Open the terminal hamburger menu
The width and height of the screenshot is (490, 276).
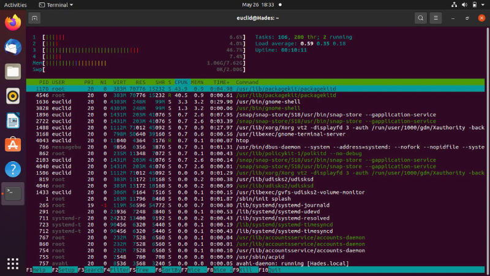(435, 18)
